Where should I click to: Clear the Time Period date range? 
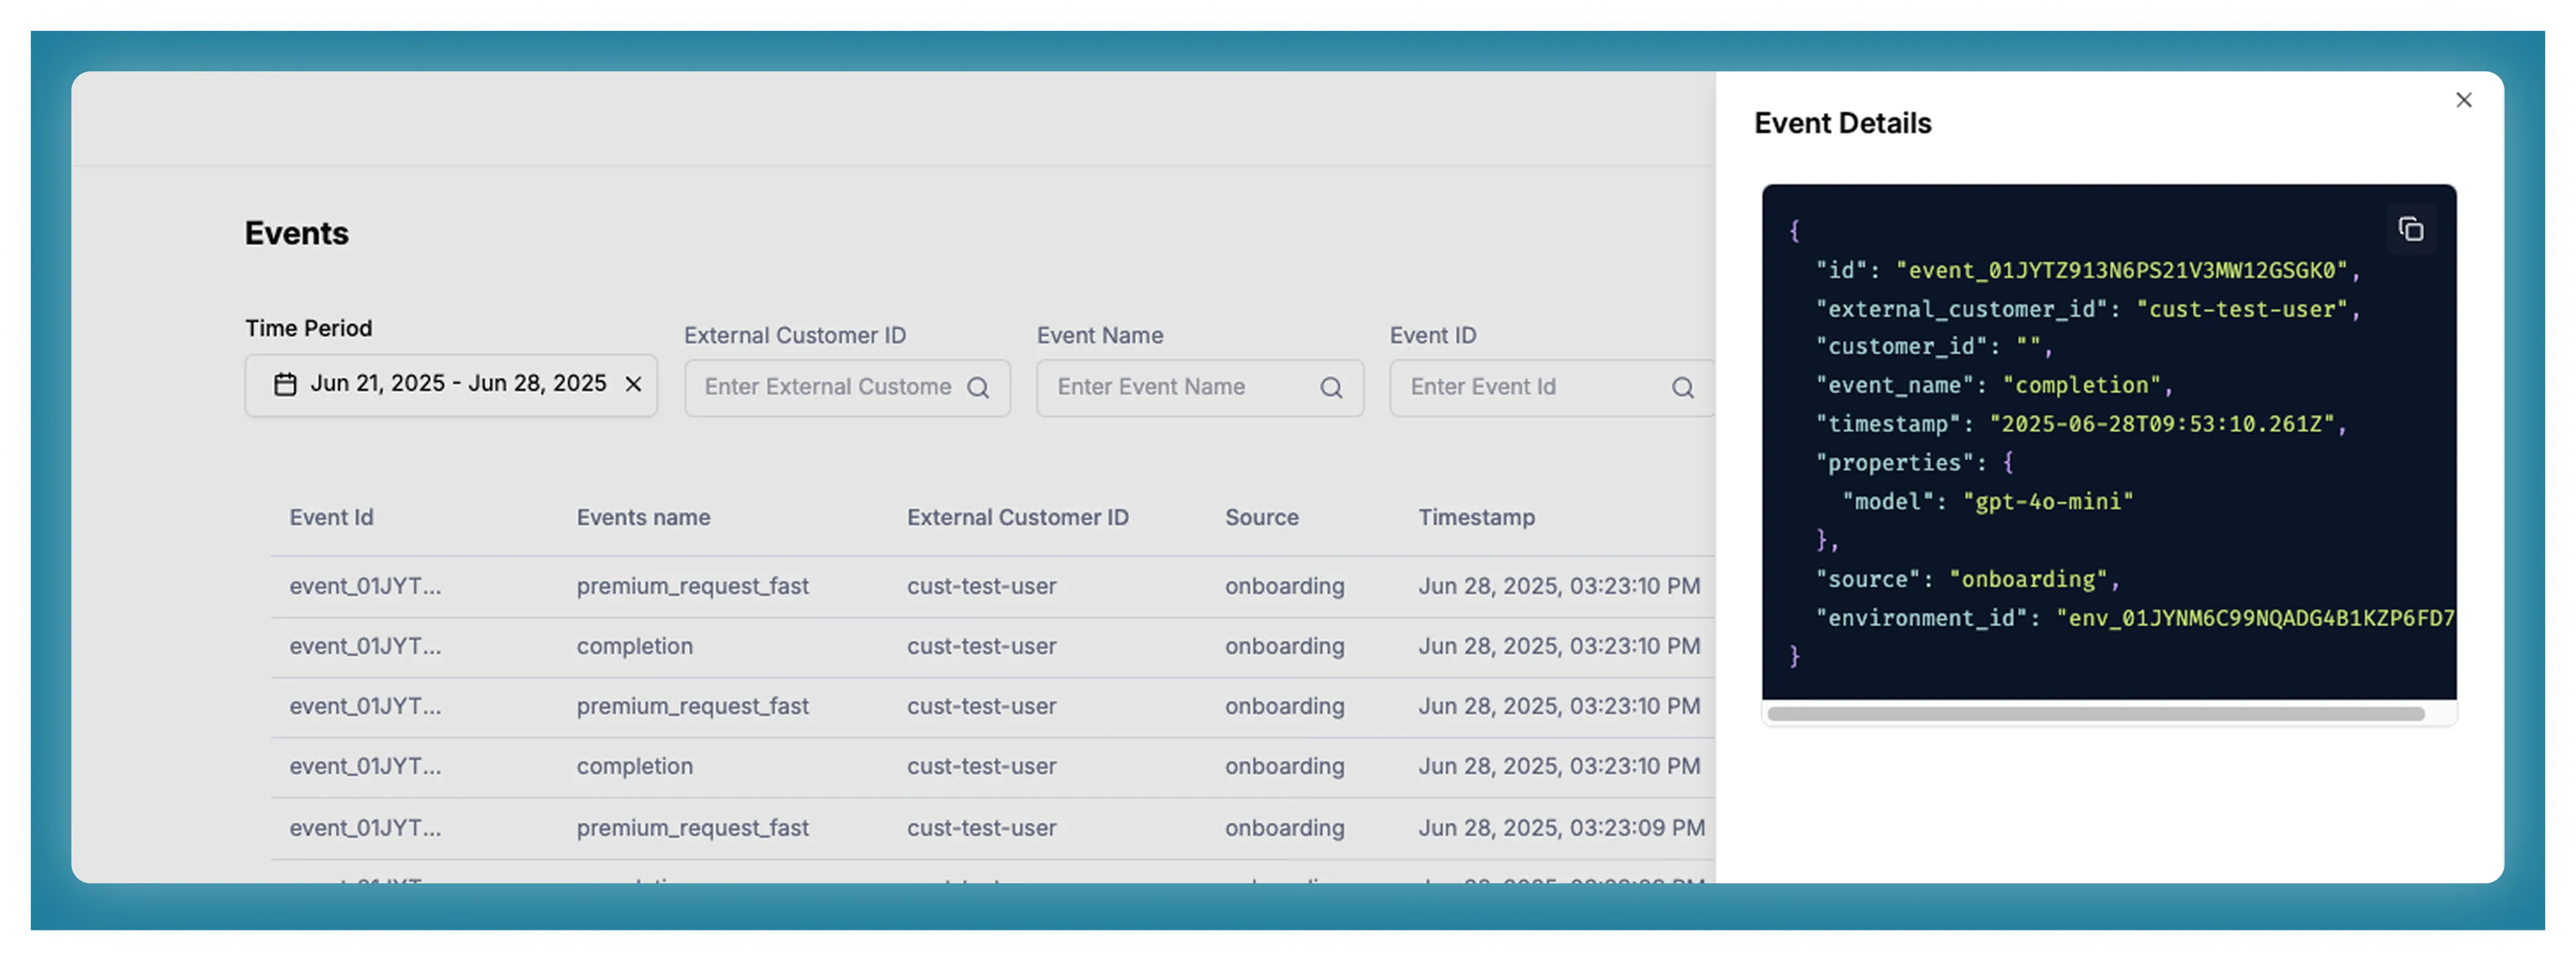click(x=633, y=385)
